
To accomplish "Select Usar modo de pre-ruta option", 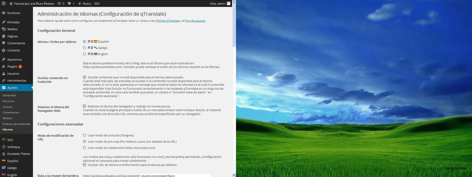I will tap(85, 141).
